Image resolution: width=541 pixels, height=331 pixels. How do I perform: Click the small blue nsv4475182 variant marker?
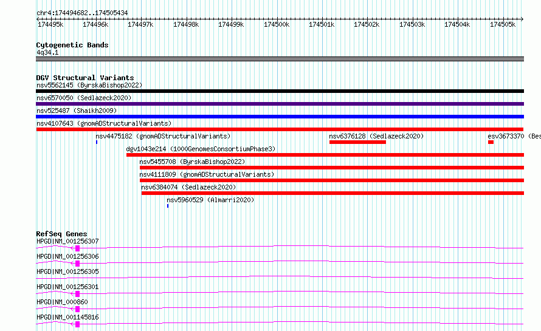coord(97,142)
